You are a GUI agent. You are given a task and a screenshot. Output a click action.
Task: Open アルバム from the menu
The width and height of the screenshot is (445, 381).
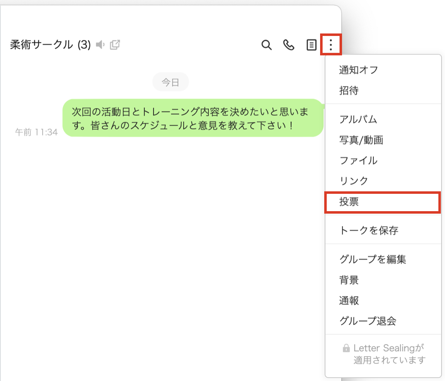(383, 119)
